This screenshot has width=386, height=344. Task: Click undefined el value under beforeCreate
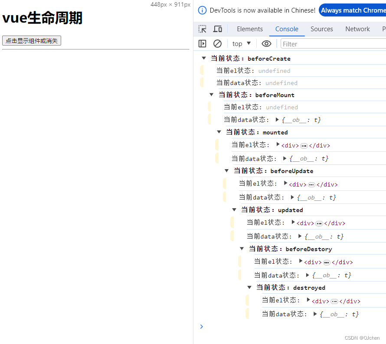tap(274, 71)
